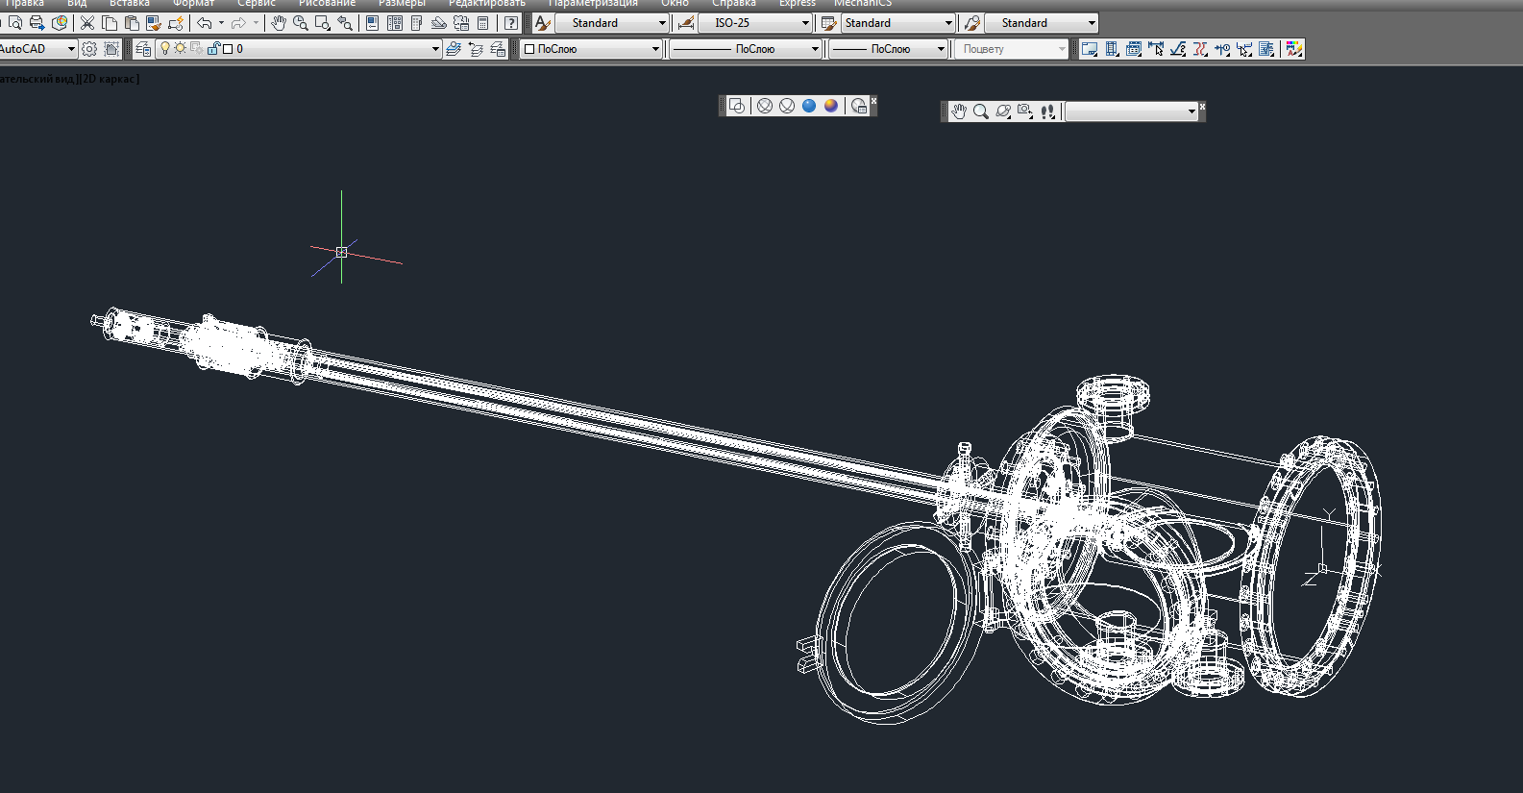Open the Help question mark icon
Screen dimensions: 1523x793
[x=511, y=23]
